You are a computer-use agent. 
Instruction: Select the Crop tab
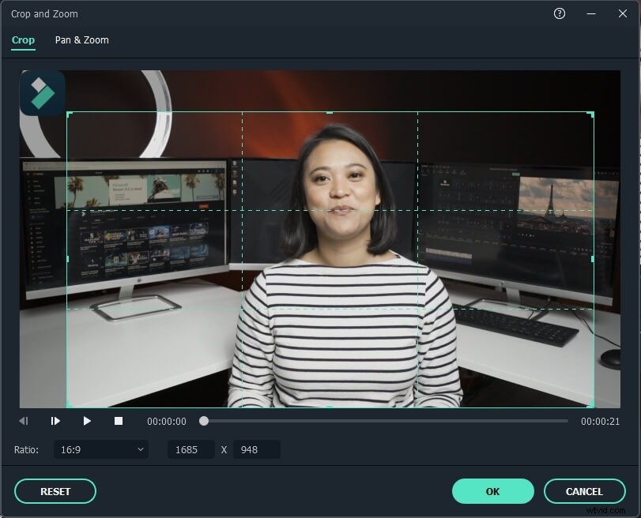tap(23, 39)
